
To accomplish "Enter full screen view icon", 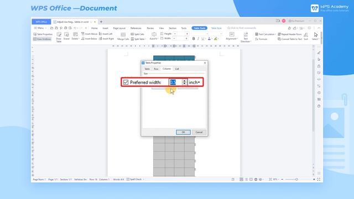I will pos(319,179).
